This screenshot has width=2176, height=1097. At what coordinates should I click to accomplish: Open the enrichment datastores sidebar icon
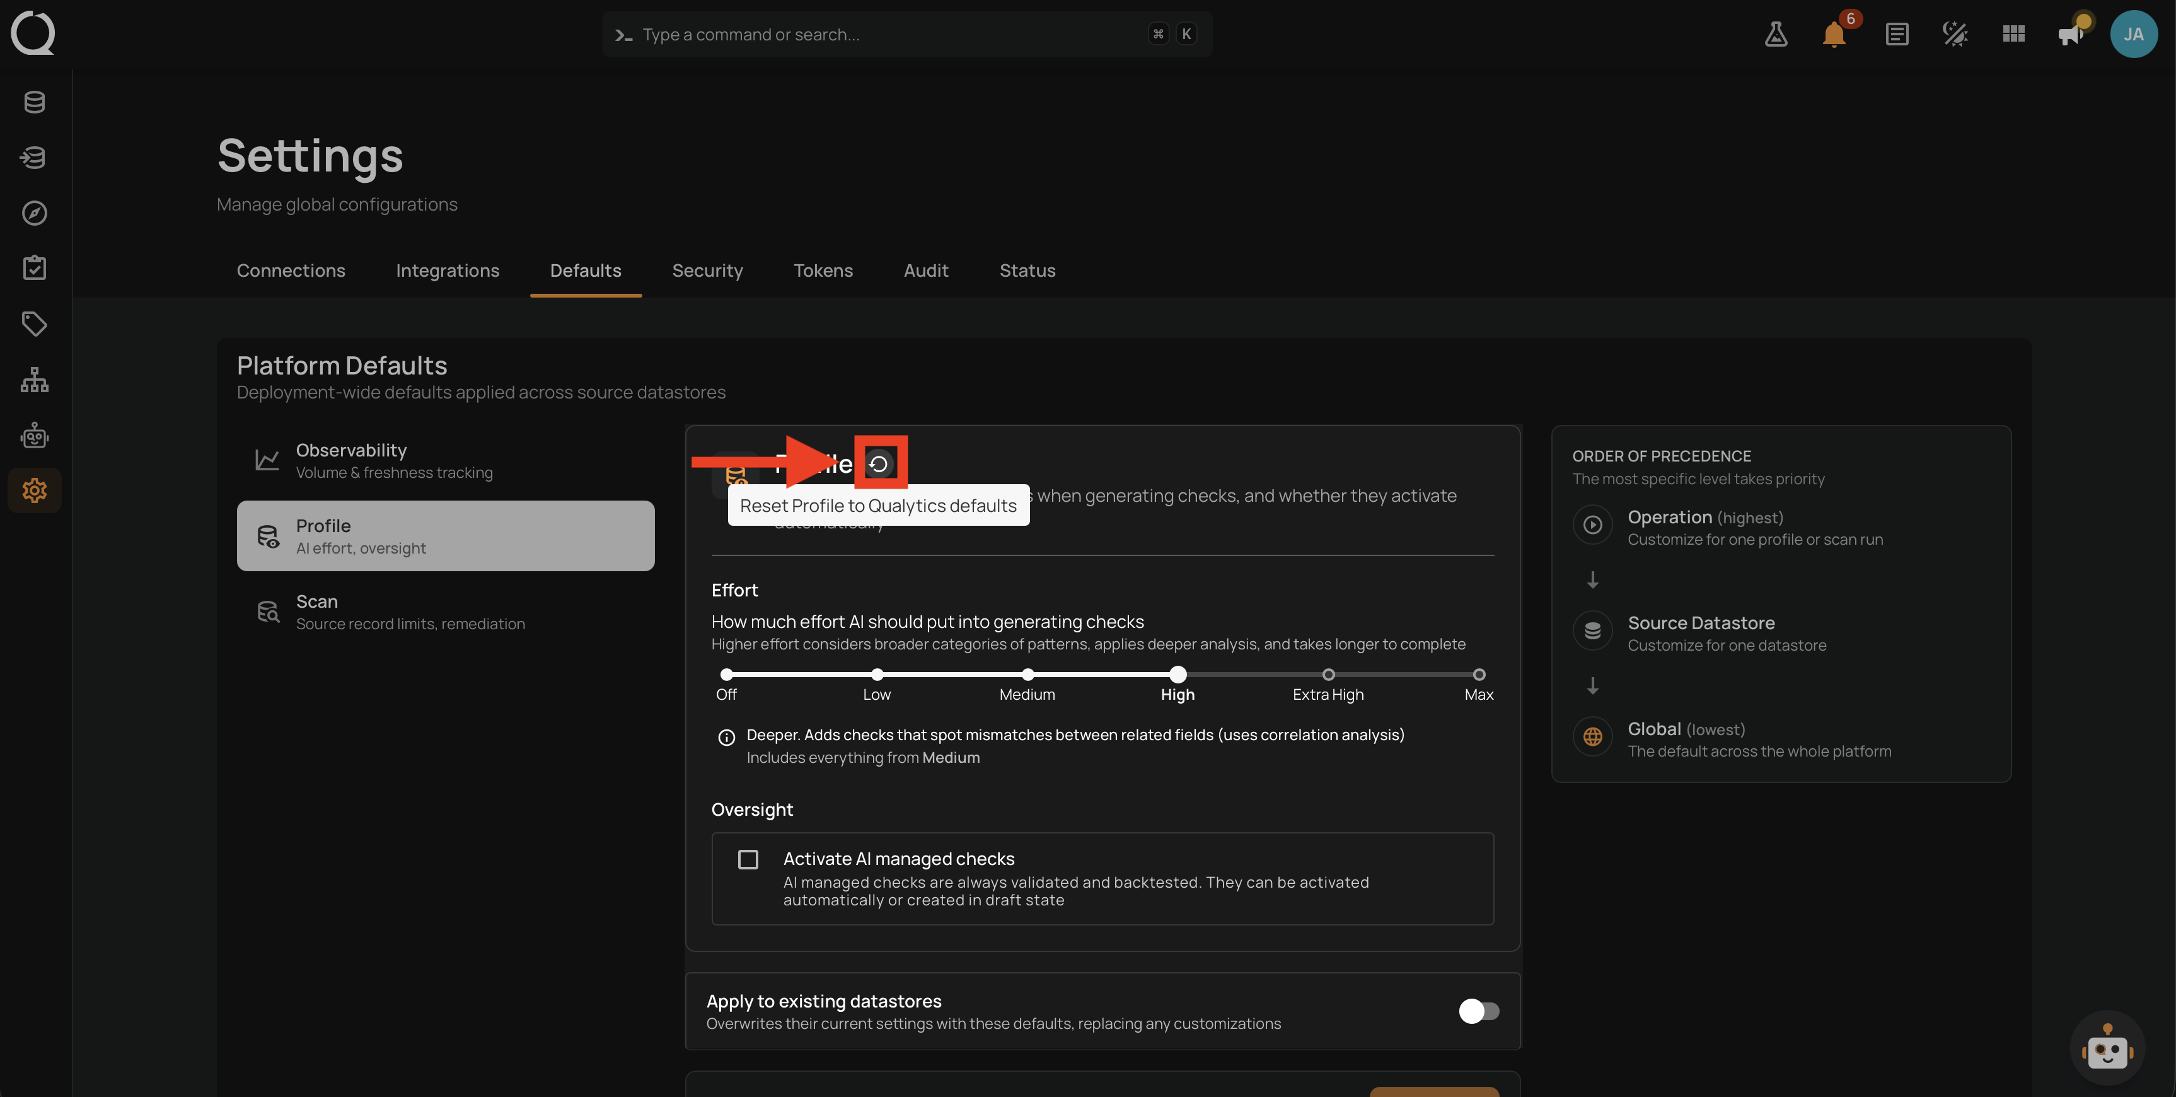(35, 157)
